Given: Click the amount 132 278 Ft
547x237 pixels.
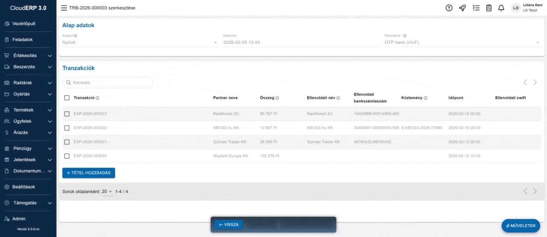Looking at the screenshot, I should 270,156.
